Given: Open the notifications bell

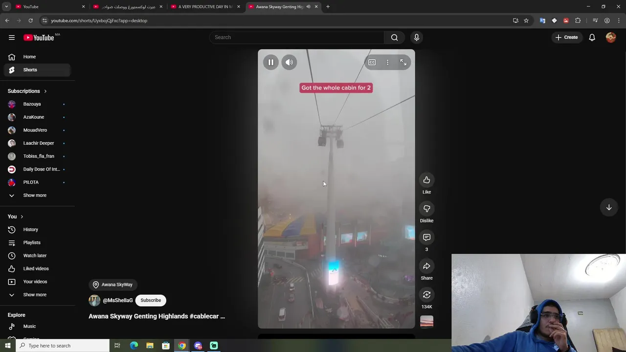Looking at the screenshot, I should [592, 37].
